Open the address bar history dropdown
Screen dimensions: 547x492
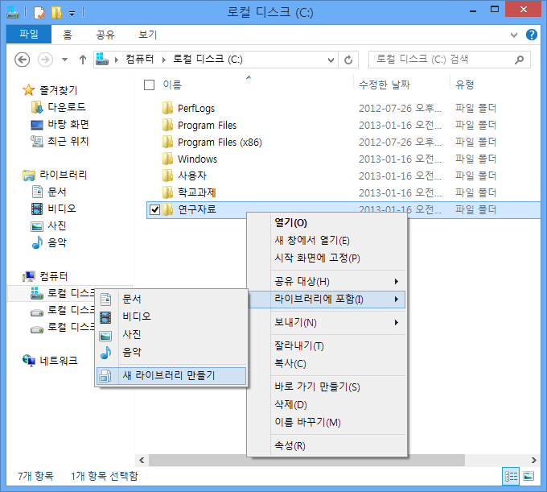(x=331, y=60)
